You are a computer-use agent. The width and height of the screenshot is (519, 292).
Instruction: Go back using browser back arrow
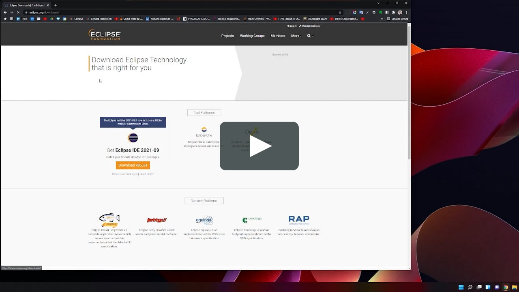pos(5,13)
